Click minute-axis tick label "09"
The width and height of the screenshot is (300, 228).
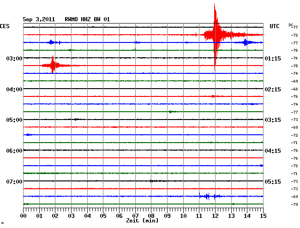(167, 216)
